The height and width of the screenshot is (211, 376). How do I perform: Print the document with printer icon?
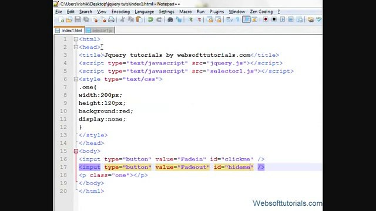tap(111, 19)
